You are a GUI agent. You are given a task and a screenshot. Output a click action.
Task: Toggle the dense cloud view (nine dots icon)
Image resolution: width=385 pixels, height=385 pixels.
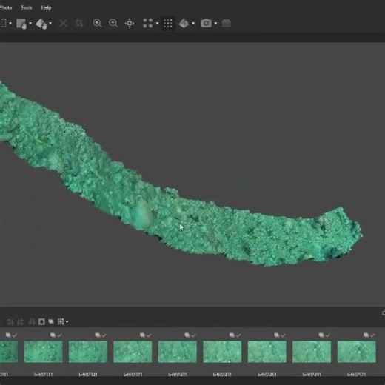(168, 24)
